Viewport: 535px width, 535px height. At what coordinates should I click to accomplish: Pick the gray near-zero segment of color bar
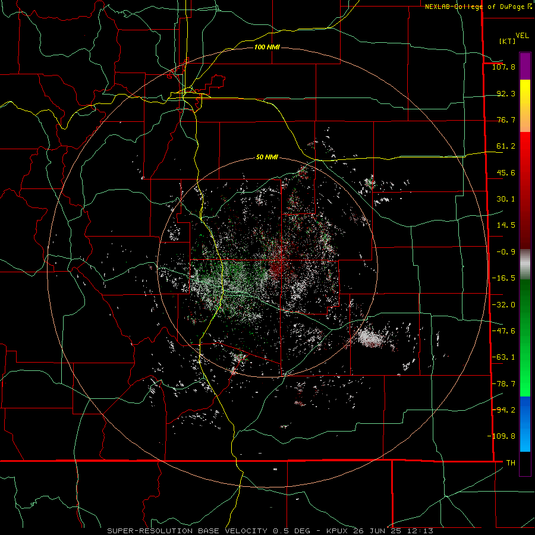525,265
